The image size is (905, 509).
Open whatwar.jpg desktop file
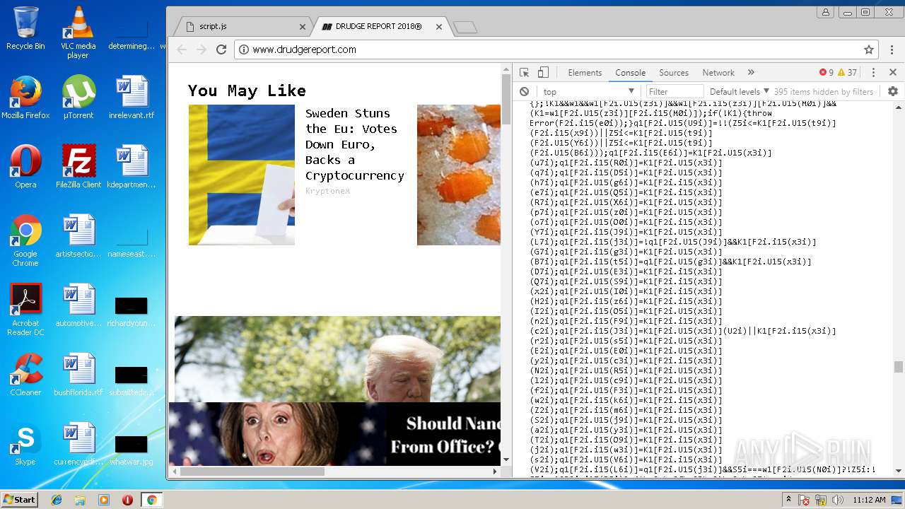[x=132, y=449]
